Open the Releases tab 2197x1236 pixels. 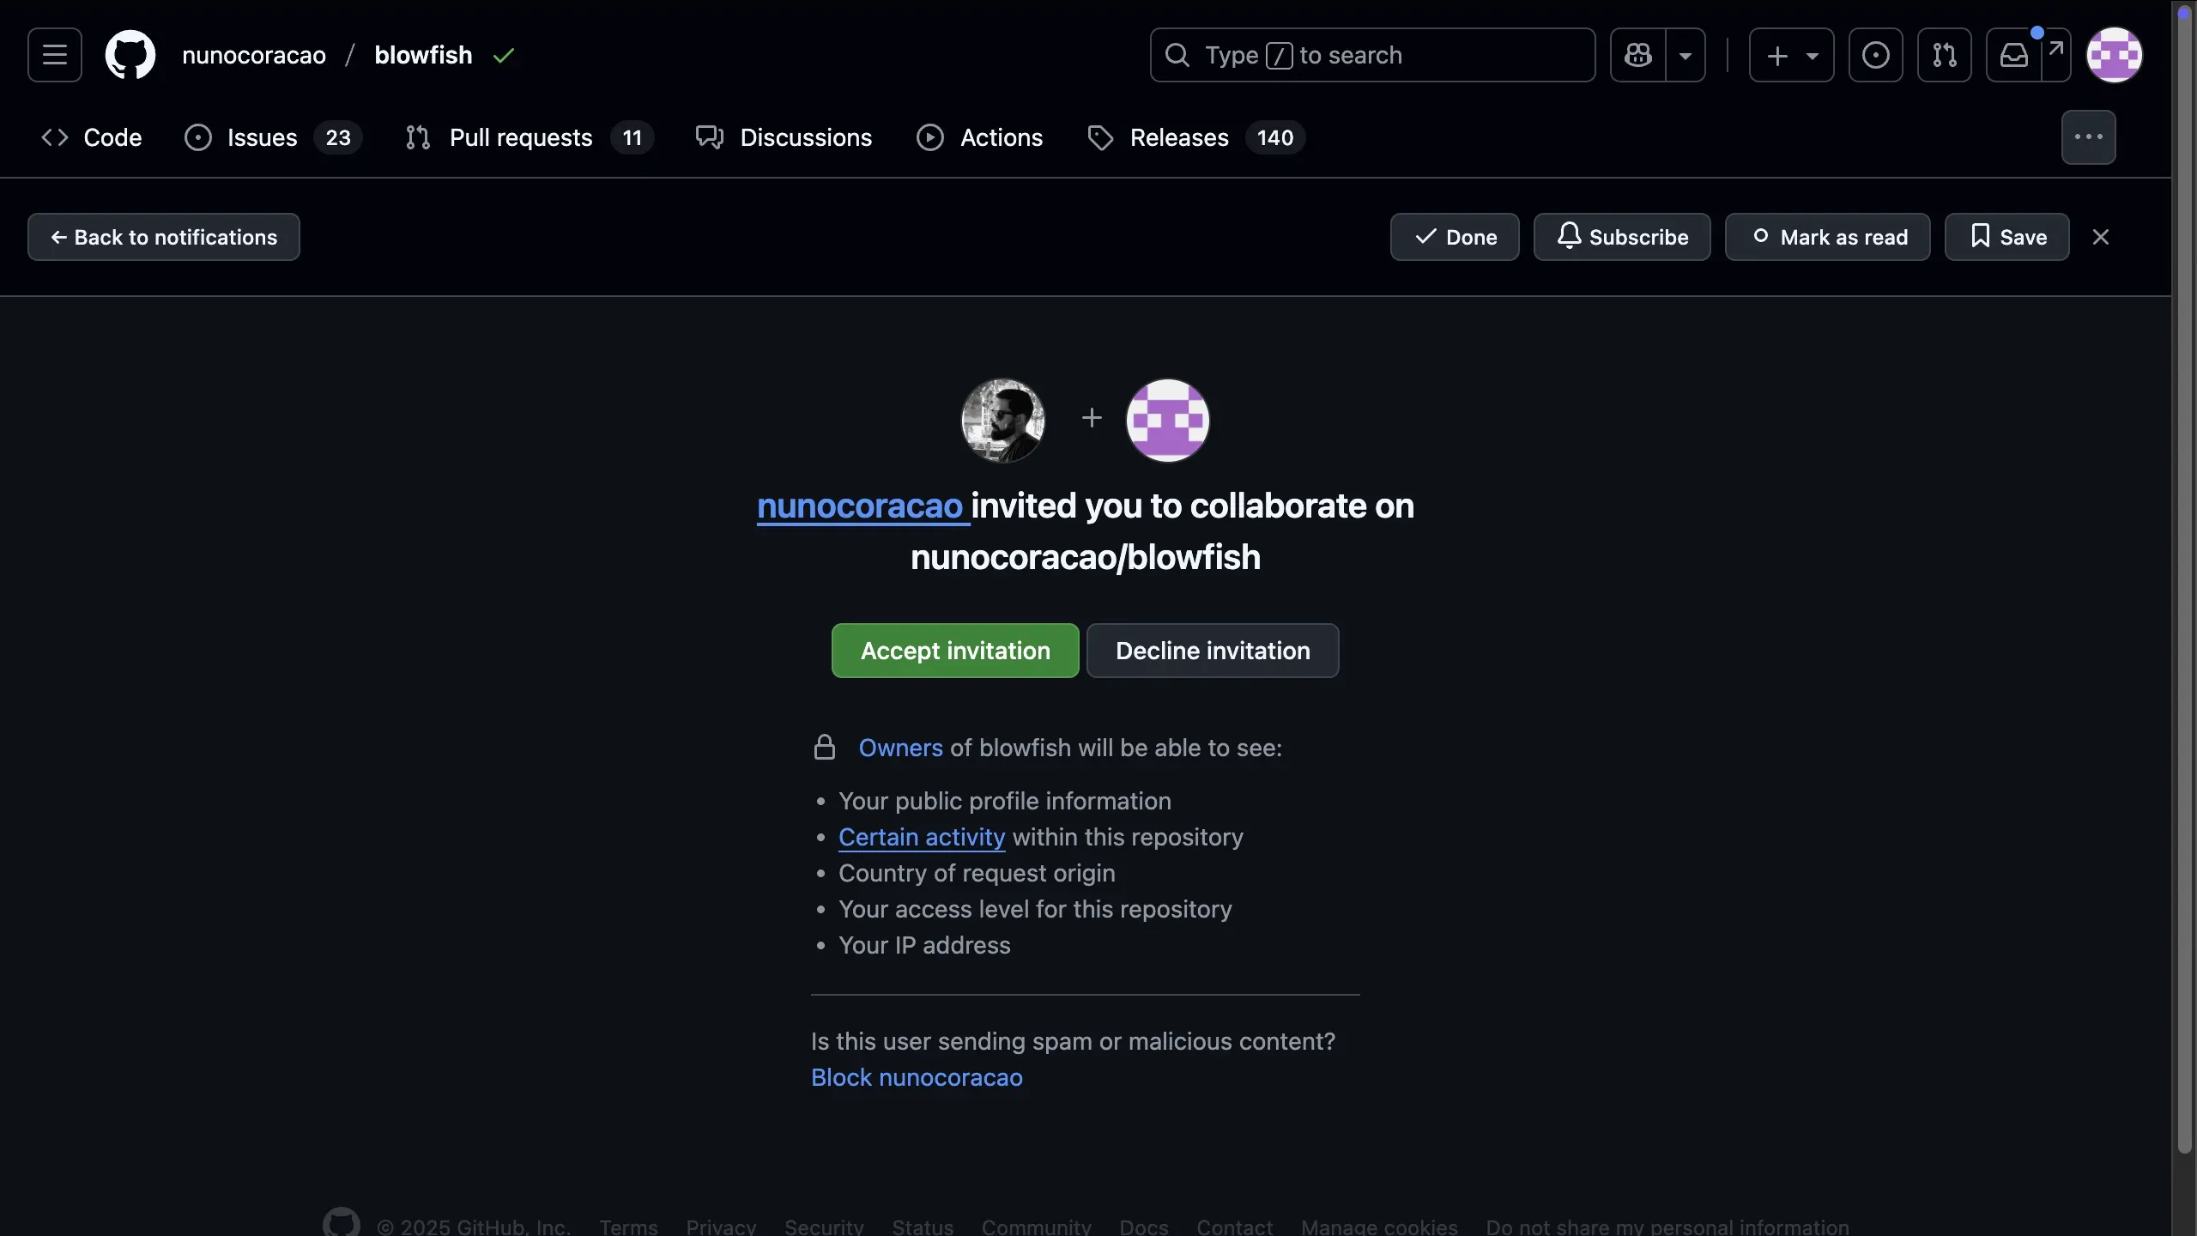[x=1178, y=137]
